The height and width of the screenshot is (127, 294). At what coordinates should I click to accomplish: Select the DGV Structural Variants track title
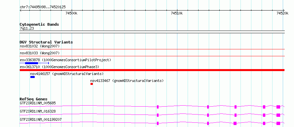pyautogui.click(x=46, y=42)
